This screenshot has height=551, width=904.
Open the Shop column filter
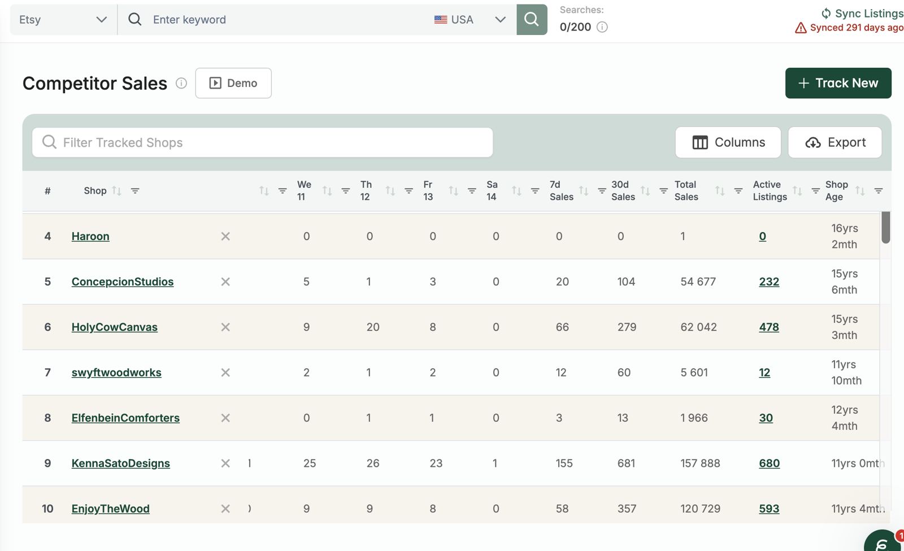[x=135, y=191]
